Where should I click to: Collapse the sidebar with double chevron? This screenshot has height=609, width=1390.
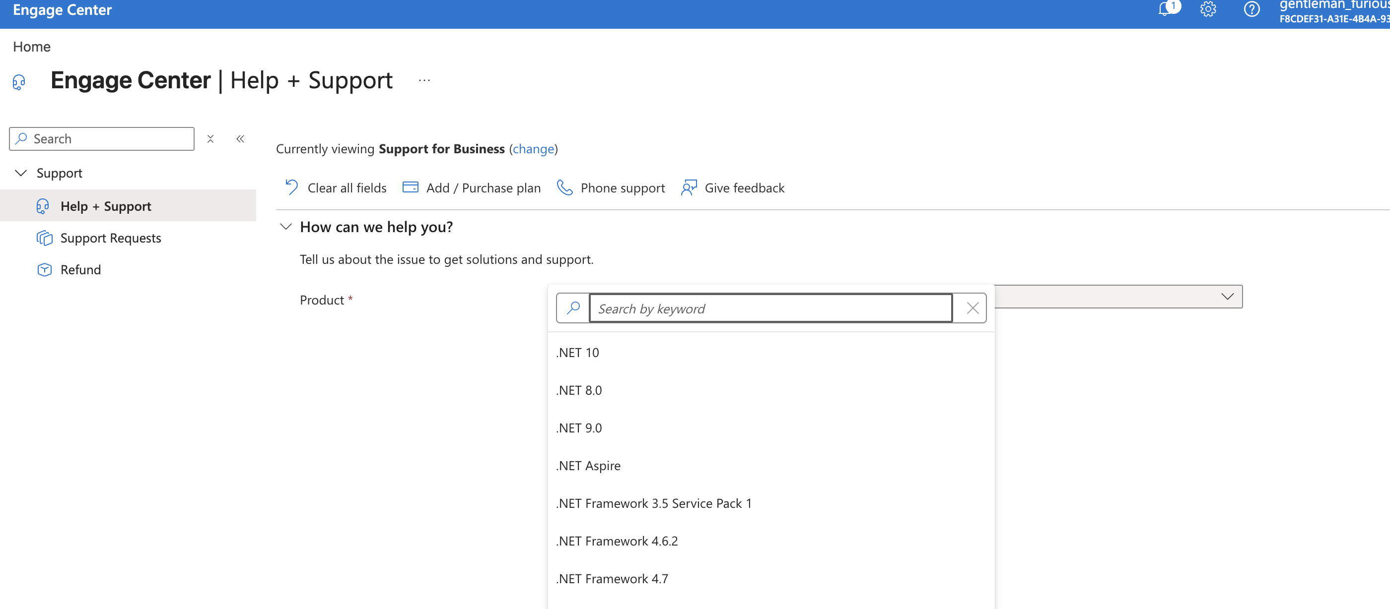240,139
